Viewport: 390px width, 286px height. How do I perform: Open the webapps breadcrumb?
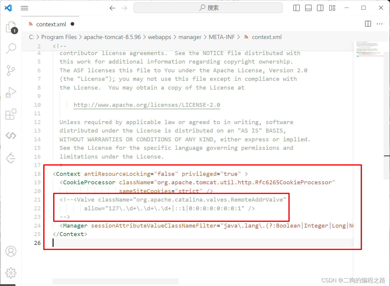coord(159,37)
